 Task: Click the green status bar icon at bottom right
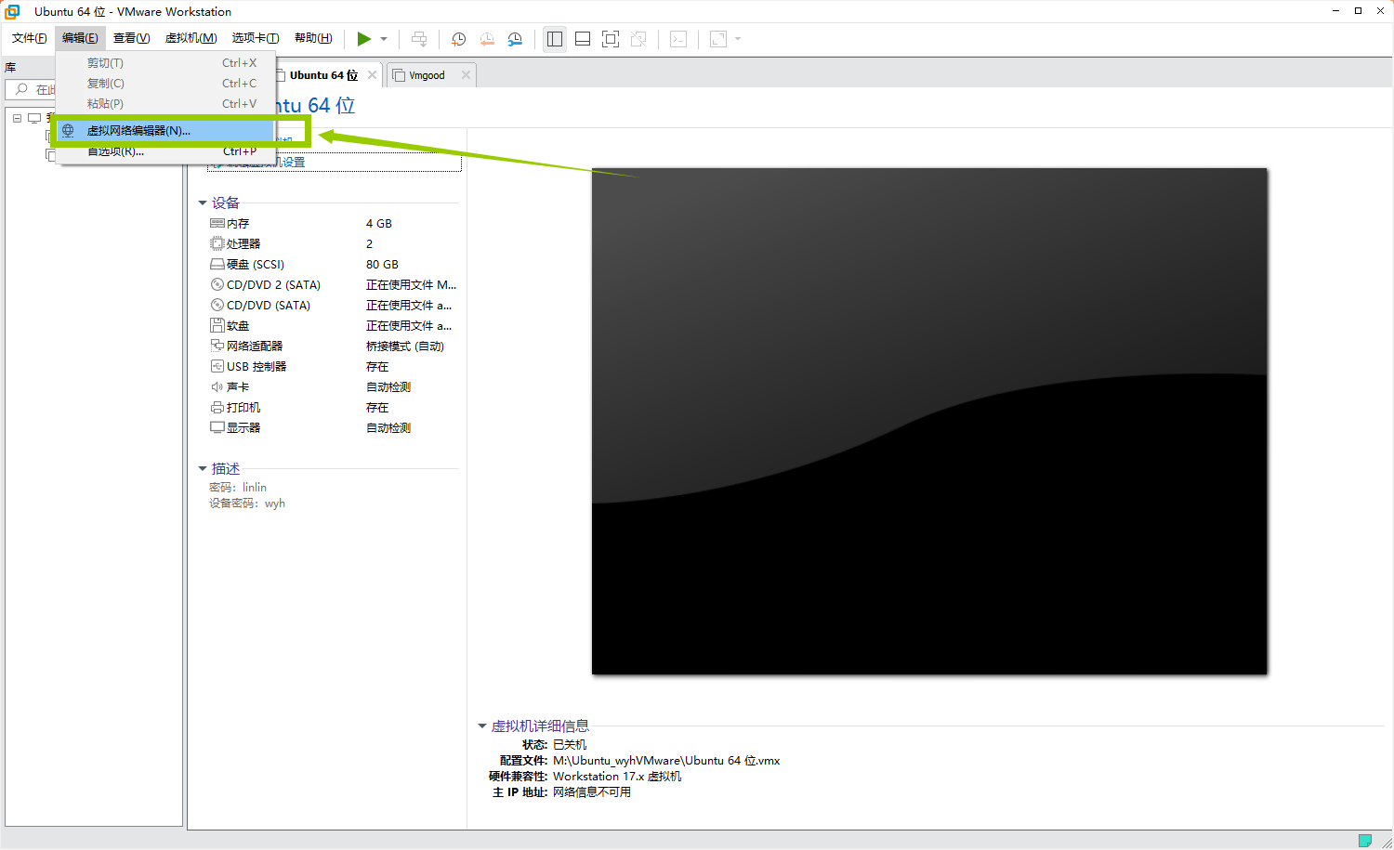coord(1365,841)
